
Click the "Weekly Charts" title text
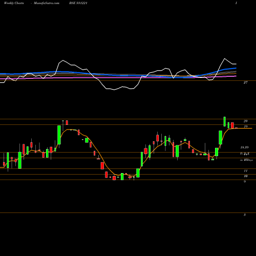click(14, 3)
